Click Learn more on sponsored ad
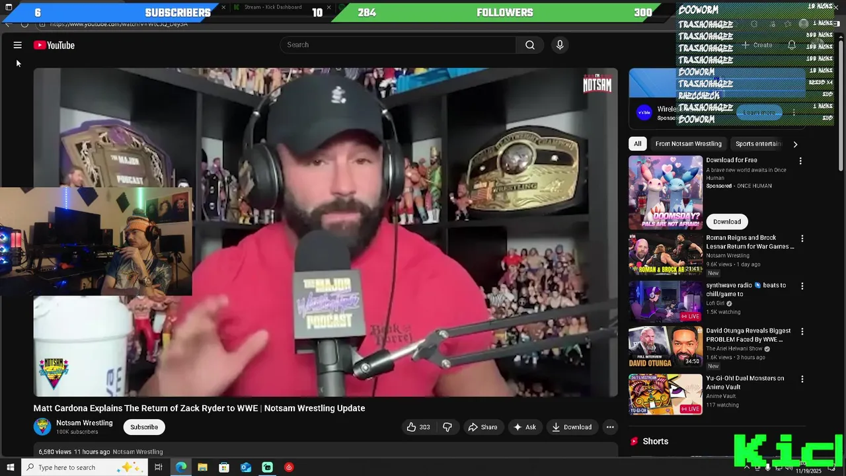This screenshot has width=846, height=476. 759,112
